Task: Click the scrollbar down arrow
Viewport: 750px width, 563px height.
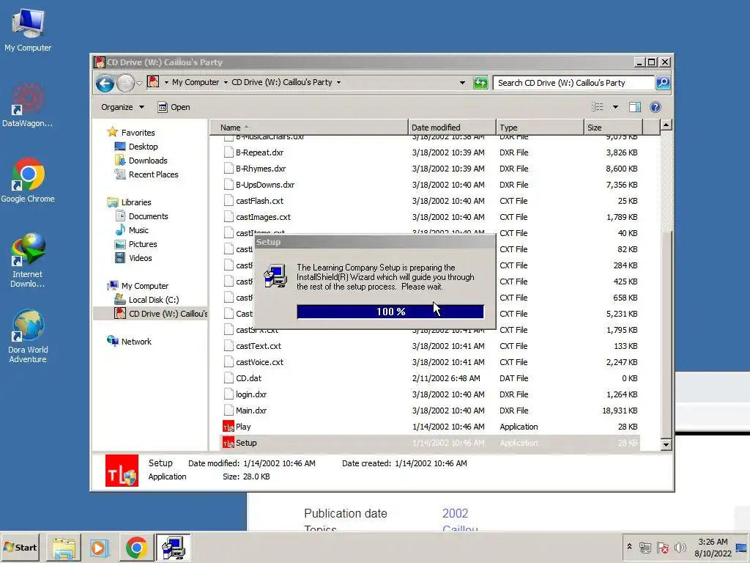Action: [666, 445]
